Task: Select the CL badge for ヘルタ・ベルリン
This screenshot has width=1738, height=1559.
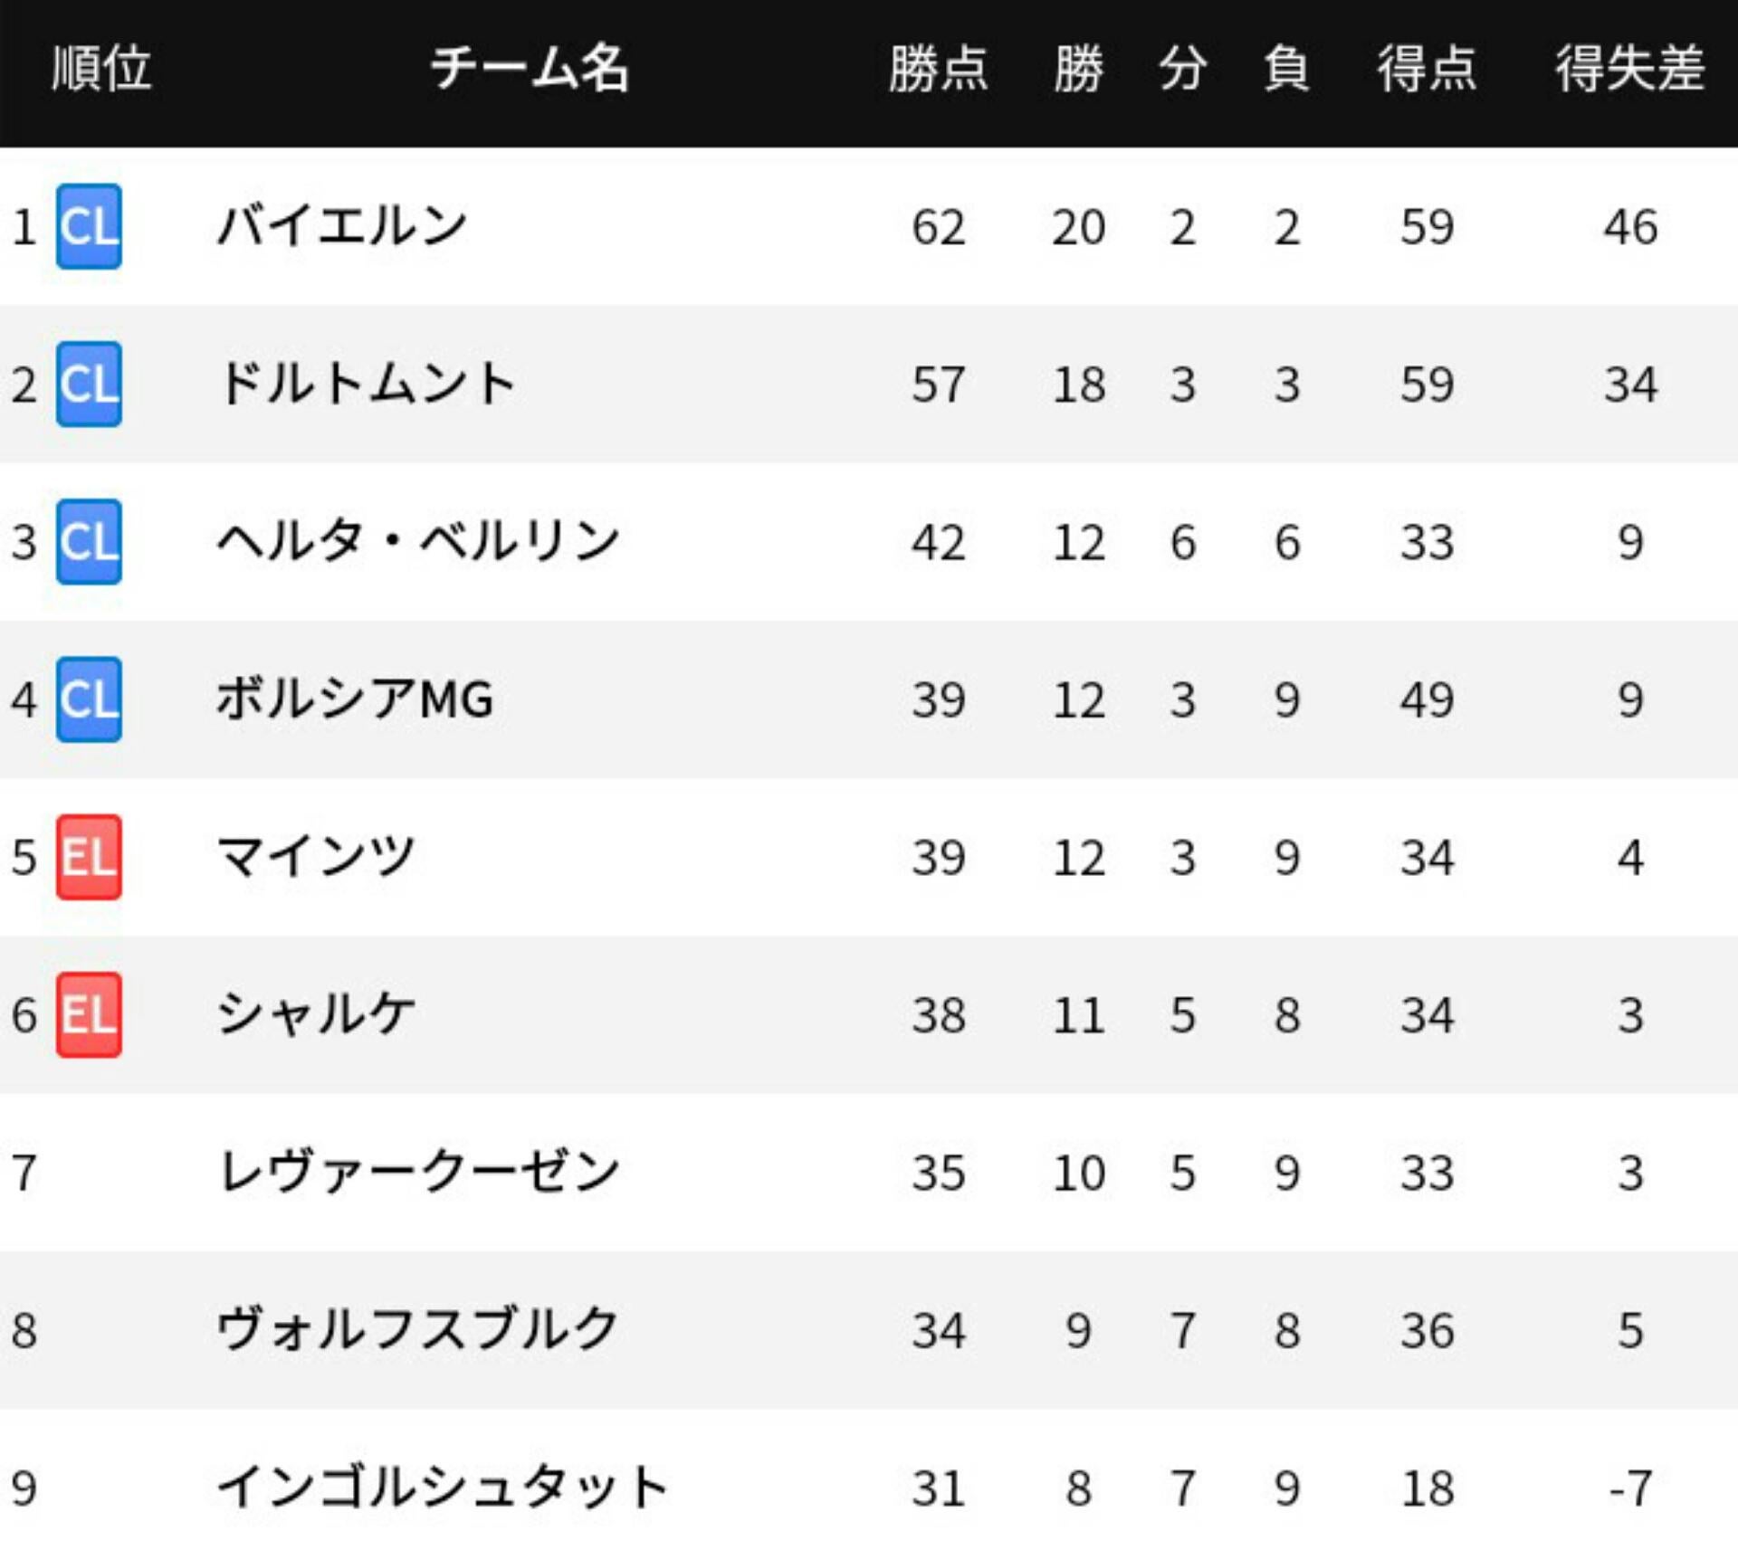Action: click(x=89, y=542)
